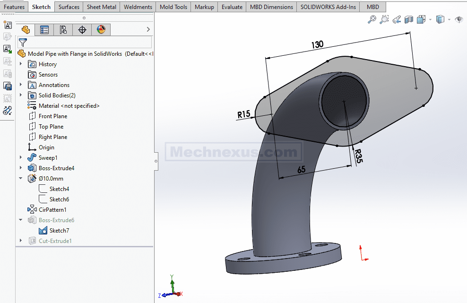Open the DisplayManager color ball tab
The image size is (467, 303).
coord(101,30)
